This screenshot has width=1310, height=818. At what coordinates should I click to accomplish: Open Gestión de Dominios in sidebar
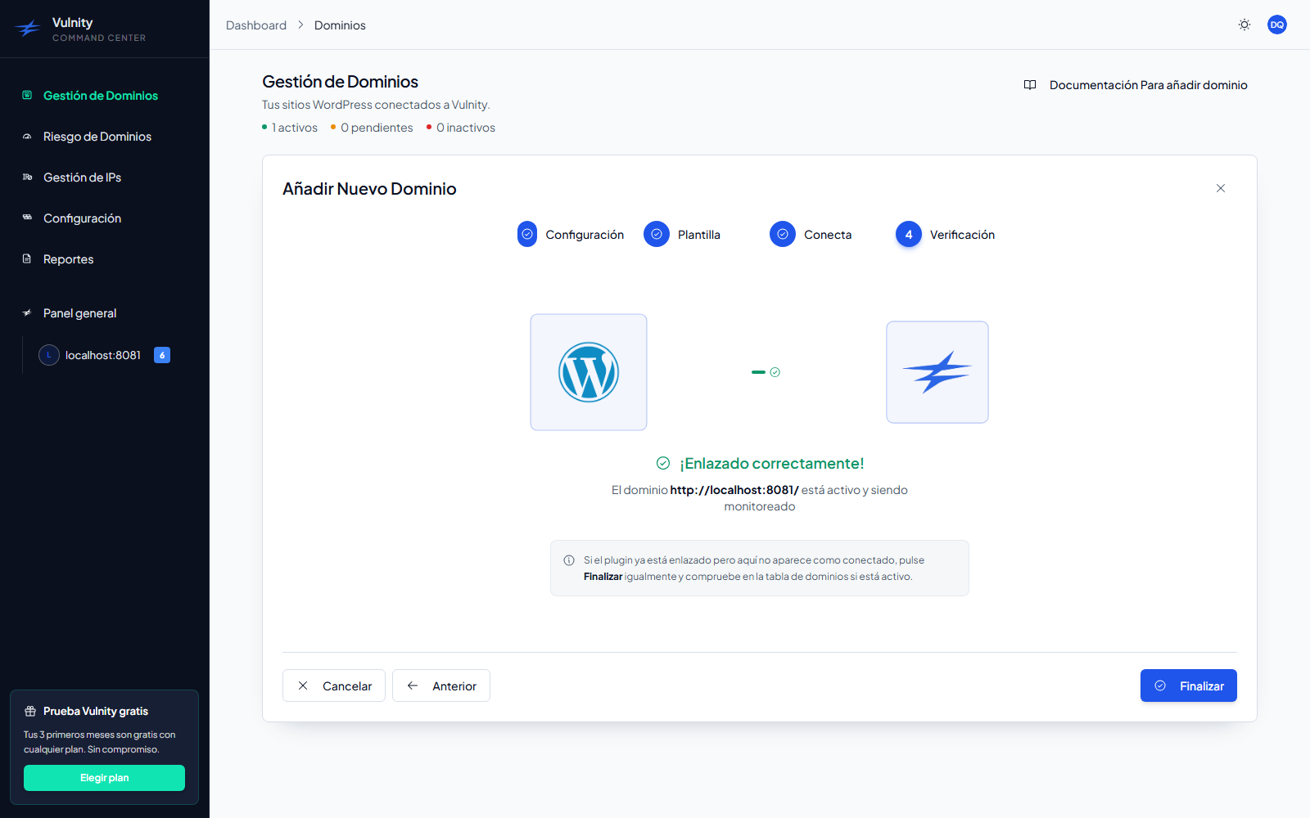[x=101, y=96]
